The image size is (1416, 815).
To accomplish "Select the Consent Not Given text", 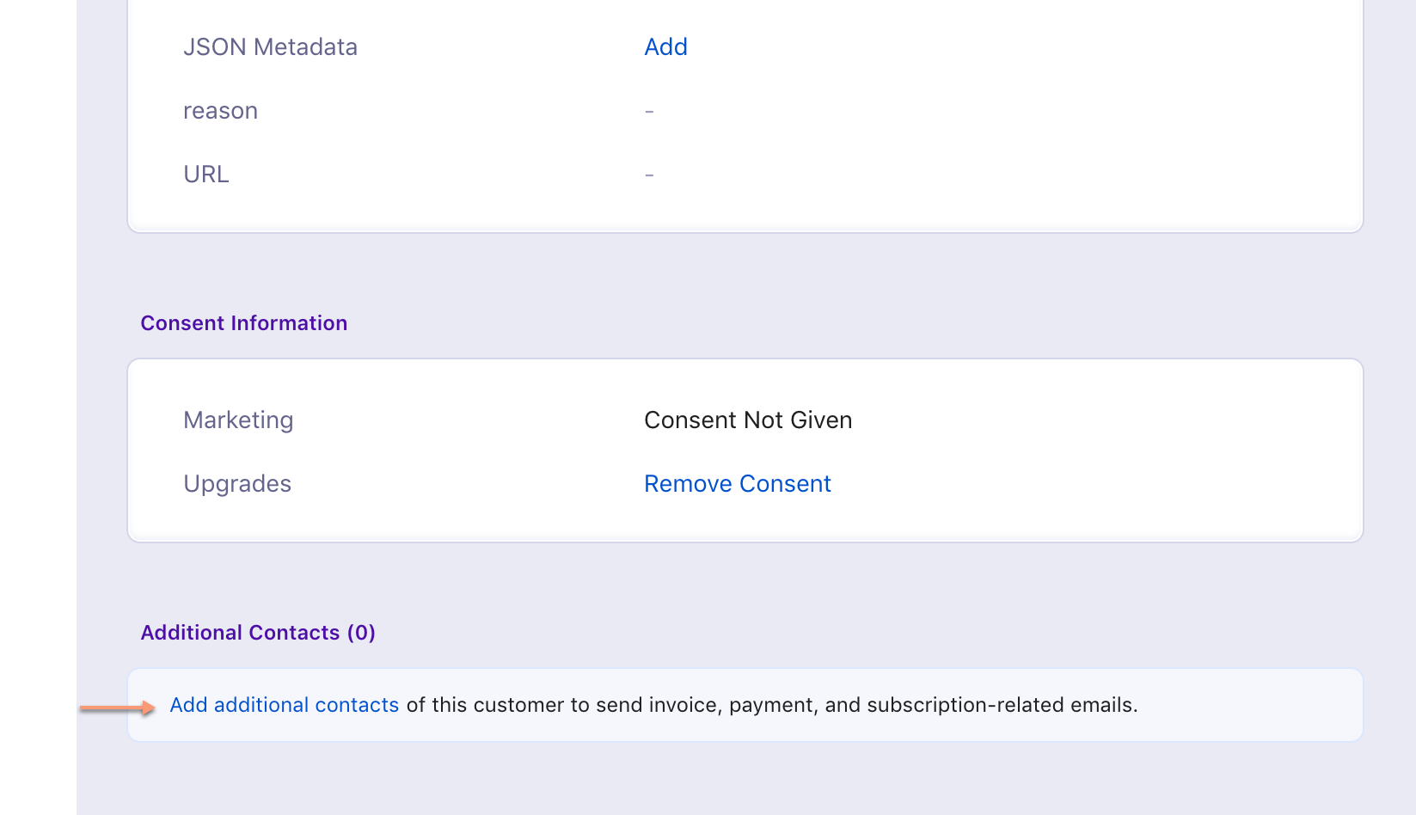I will 748,420.
